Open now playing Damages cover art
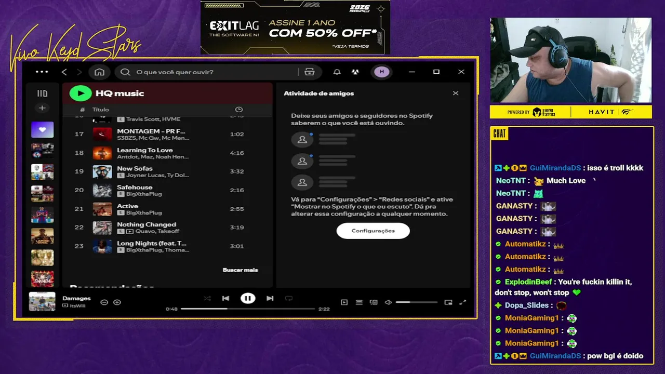Viewport: 665px width, 374px height. pyautogui.click(x=42, y=301)
